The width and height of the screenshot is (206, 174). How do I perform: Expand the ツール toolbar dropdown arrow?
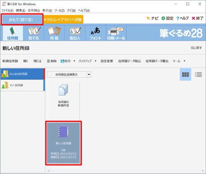185,61
